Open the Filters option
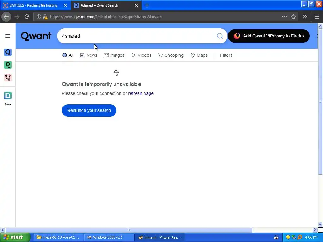The width and height of the screenshot is (323, 242). [x=226, y=55]
